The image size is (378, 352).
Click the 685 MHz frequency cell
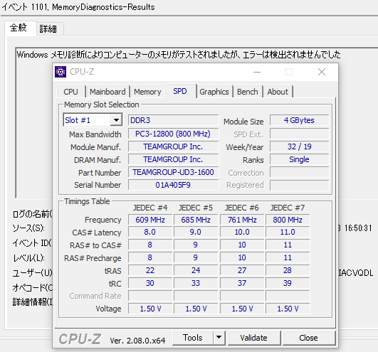(196, 220)
